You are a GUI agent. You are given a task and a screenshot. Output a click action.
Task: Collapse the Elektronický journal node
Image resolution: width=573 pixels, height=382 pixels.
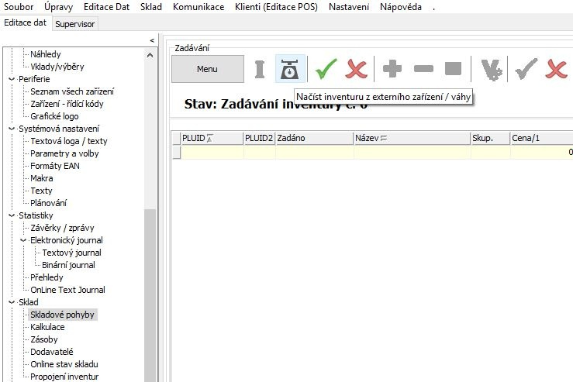[x=23, y=240]
